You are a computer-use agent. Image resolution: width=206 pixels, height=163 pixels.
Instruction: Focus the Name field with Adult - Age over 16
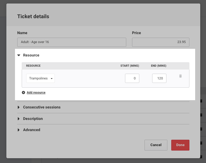72,42
